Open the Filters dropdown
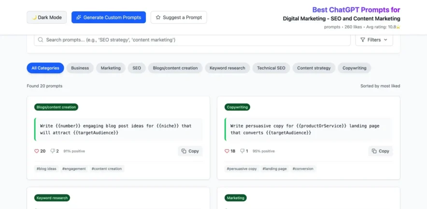Viewport: 427px width, 209px height. (374, 40)
